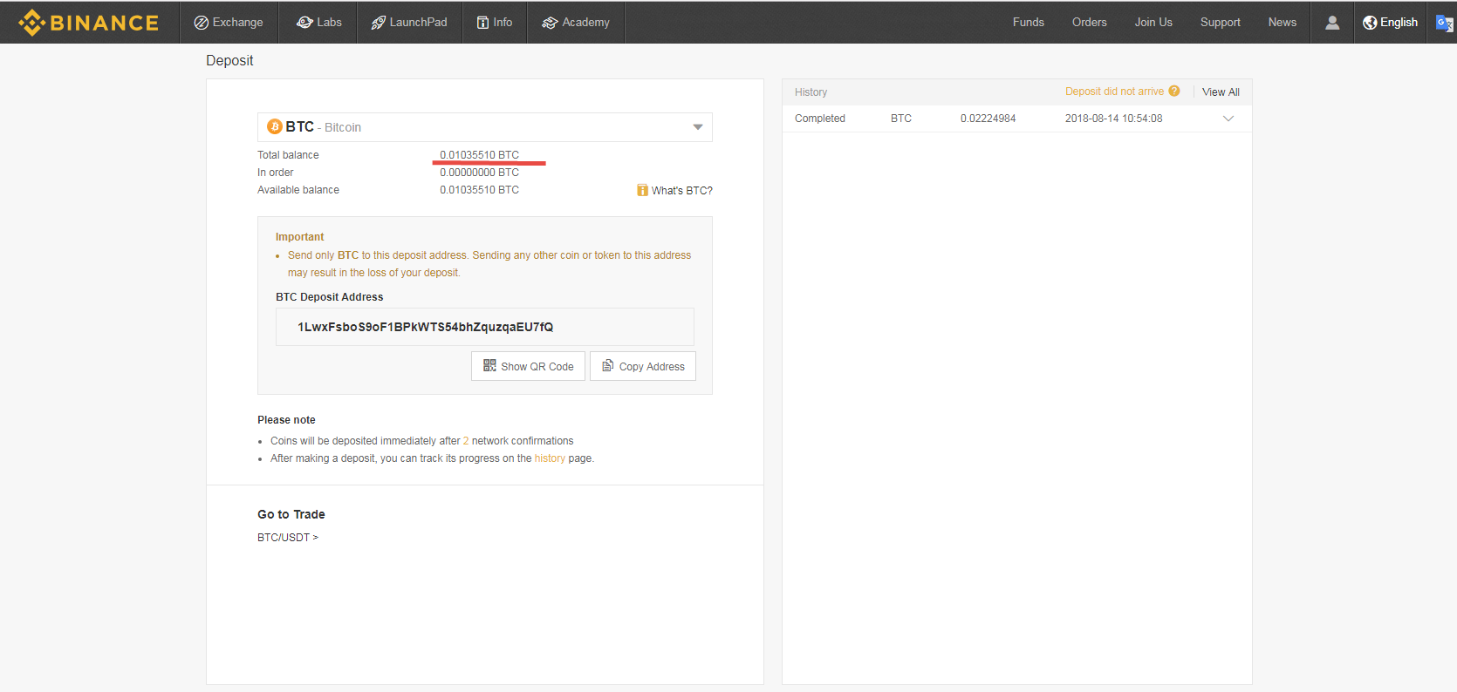
Task: Click the Exchange nav icon
Action: coord(202,23)
